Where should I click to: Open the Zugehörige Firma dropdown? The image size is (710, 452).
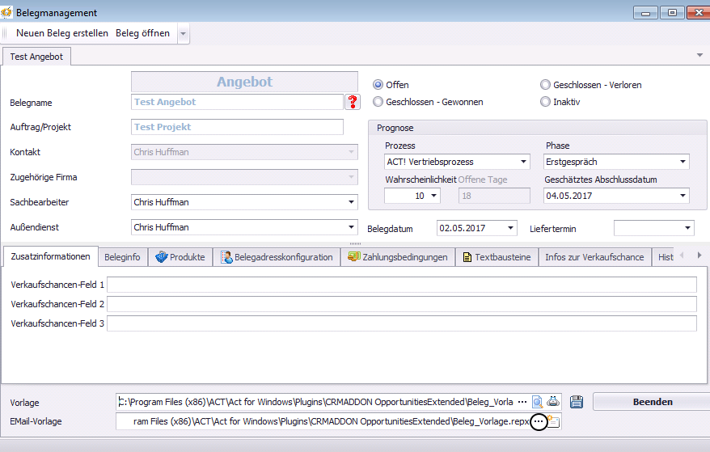351,177
